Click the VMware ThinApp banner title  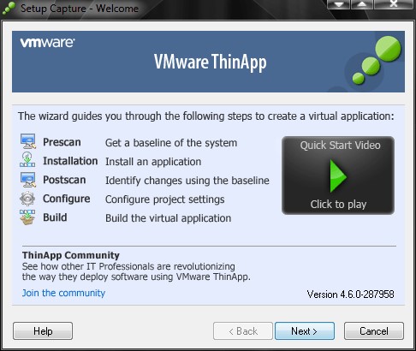tap(211, 62)
